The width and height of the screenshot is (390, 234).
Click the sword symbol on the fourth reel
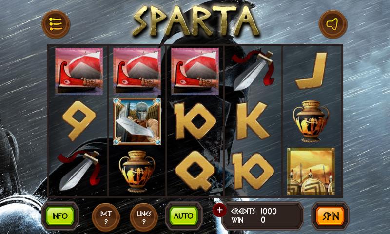[x=253, y=70]
